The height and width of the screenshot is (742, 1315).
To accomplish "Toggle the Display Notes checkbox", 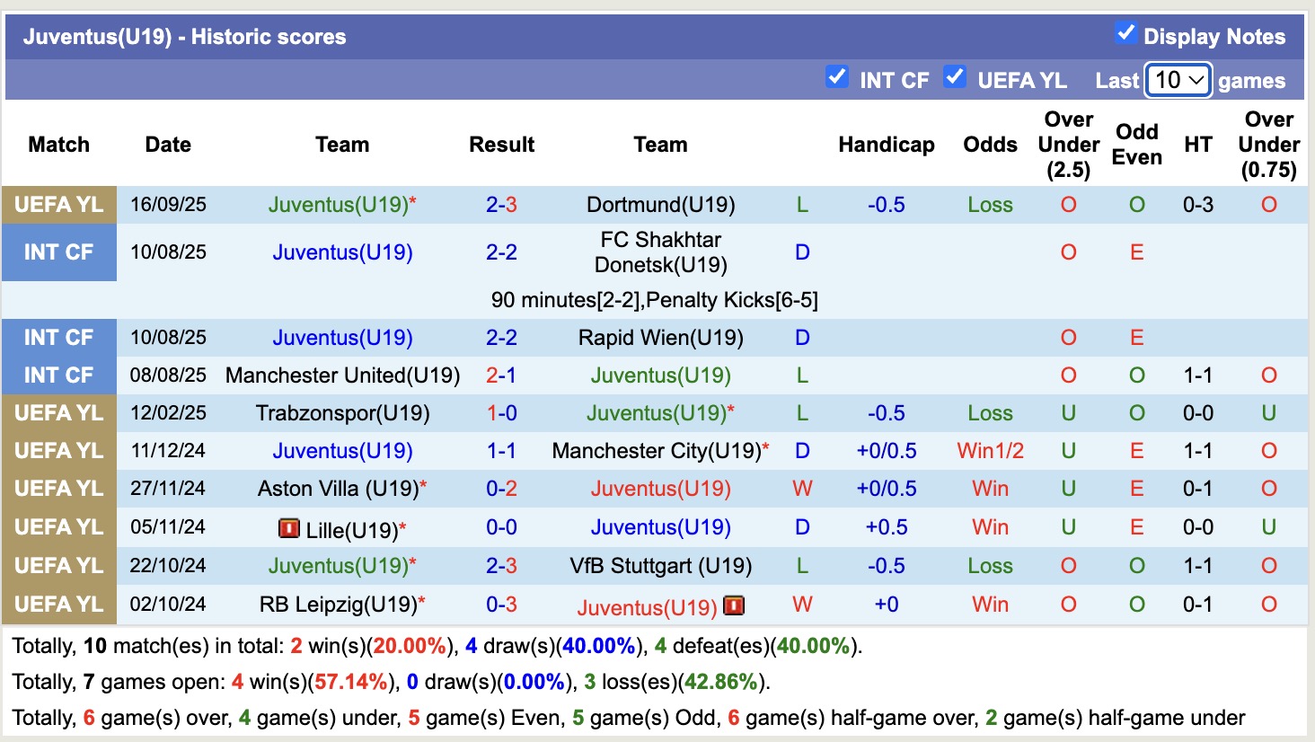I will coord(1125,34).
